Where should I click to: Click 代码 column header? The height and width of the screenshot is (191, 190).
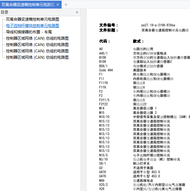click(105, 41)
